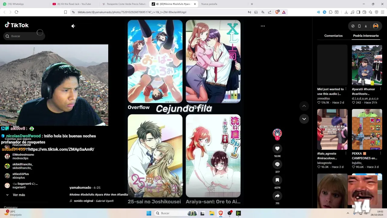The width and height of the screenshot is (387, 218).
Task: Close the active TikTok browser tab
Action: click(195, 4)
